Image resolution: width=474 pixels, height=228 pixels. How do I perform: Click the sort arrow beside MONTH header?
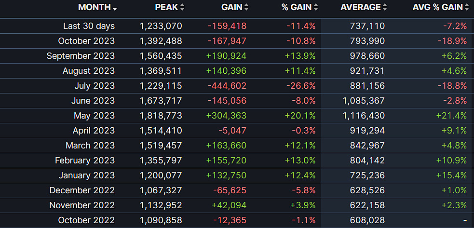click(115, 8)
